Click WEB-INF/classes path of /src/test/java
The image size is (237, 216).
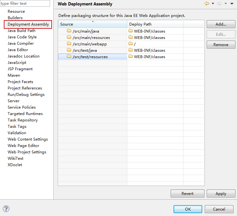tap(150, 50)
